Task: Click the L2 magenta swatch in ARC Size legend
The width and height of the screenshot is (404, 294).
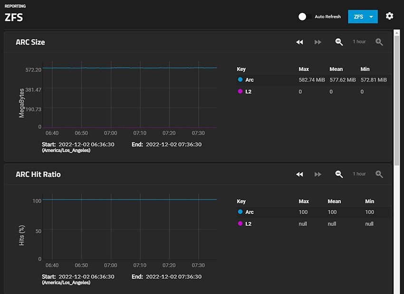Action: (240, 91)
